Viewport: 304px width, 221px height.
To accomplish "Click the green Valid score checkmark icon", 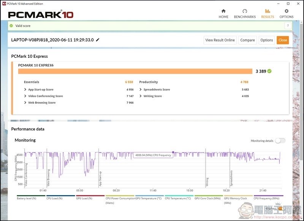I will coord(11,26).
